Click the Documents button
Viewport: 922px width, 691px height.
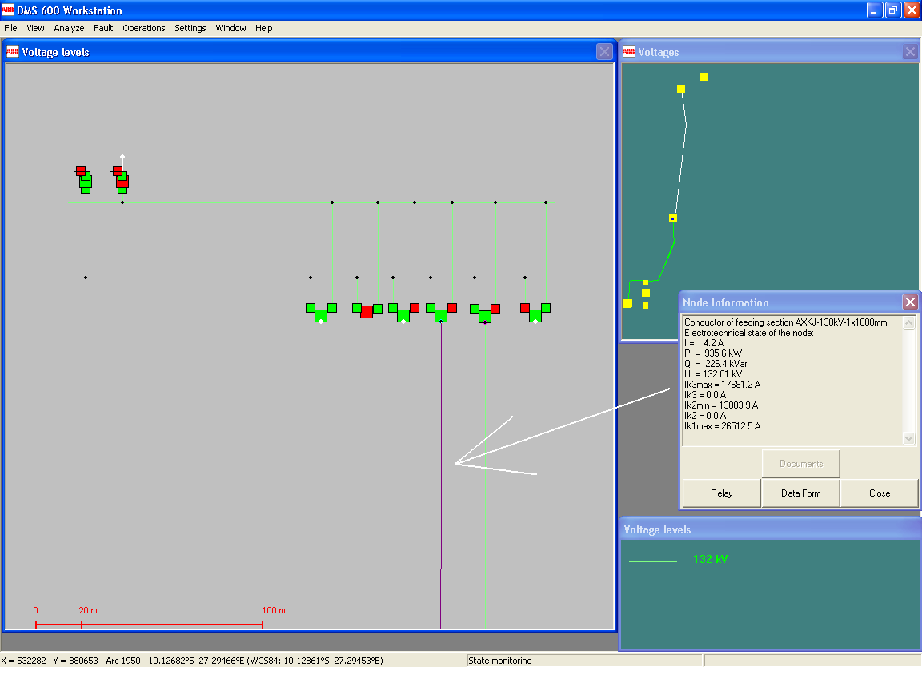coord(800,464)
